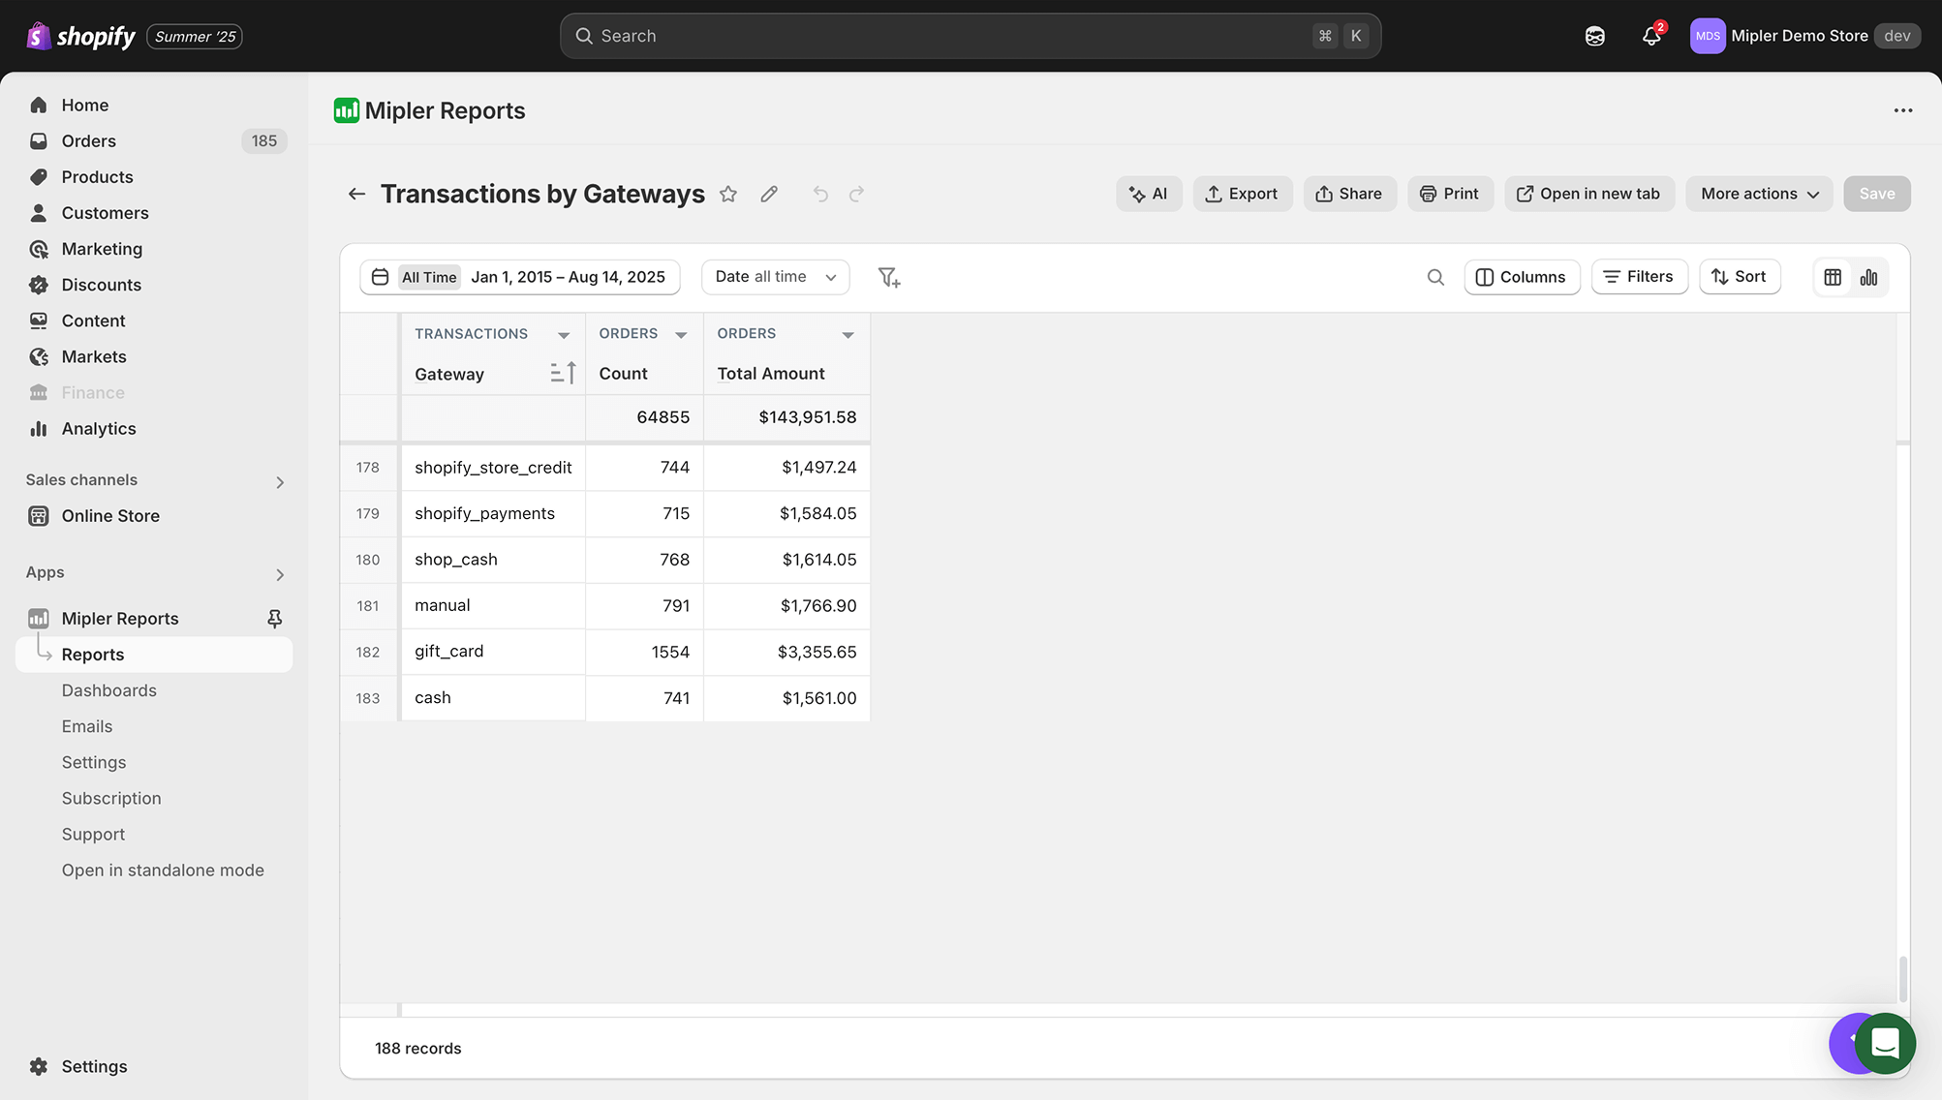Open the Columns panel
Image resolution: width=1942 pixels, height=1100 pixels.
tap(1521, 277)
